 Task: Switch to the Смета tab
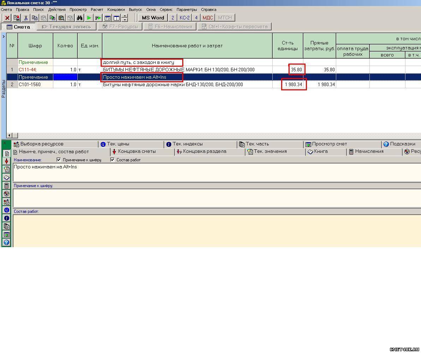[x=18, y=27]
